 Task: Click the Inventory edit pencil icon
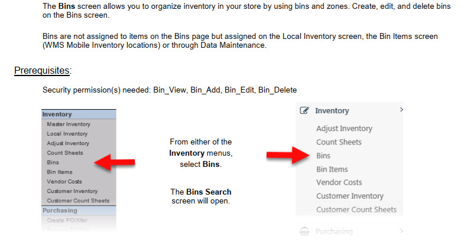click(x=304, y=110)
